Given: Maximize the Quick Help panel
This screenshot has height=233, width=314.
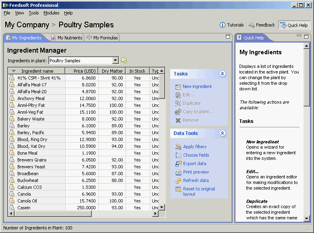Looking at the screenshot, I should 306,37.
